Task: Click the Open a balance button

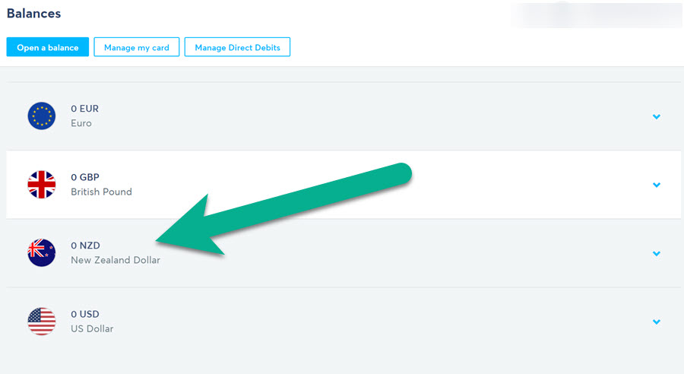Action: coord(48,47)
